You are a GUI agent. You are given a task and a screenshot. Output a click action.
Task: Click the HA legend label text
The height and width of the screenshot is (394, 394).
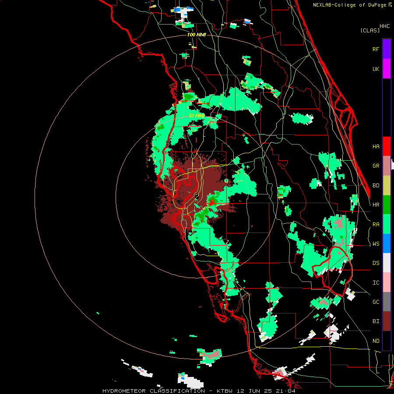pos(376,147)
